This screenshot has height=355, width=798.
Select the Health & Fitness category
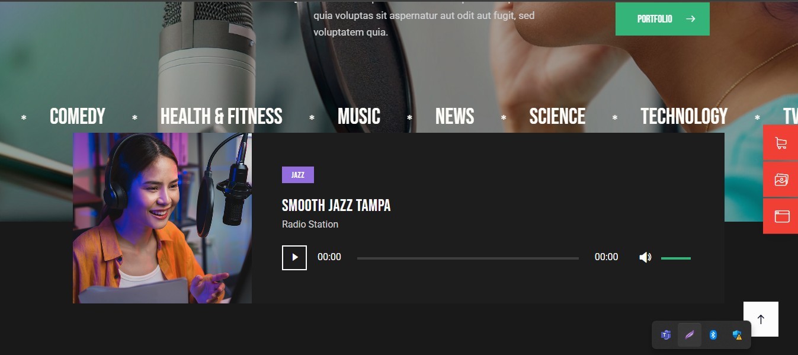(222, 117)
